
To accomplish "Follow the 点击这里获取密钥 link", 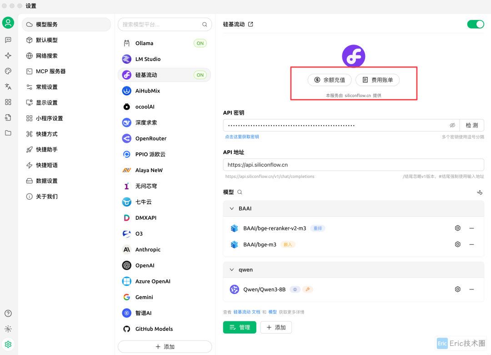I will (242, 137).
